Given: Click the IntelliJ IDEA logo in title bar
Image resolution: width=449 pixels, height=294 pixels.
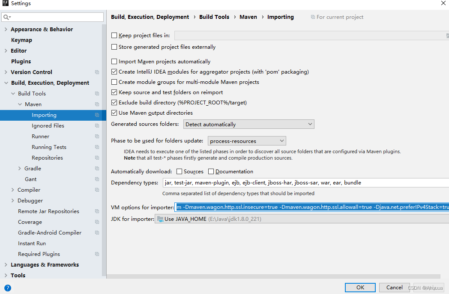Looking at the screenshot, I should (x=6, y=3).
